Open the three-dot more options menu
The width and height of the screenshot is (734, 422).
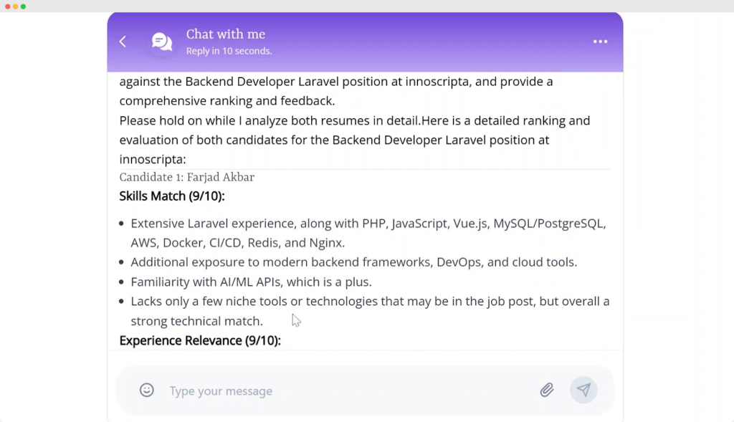point(600,42)
